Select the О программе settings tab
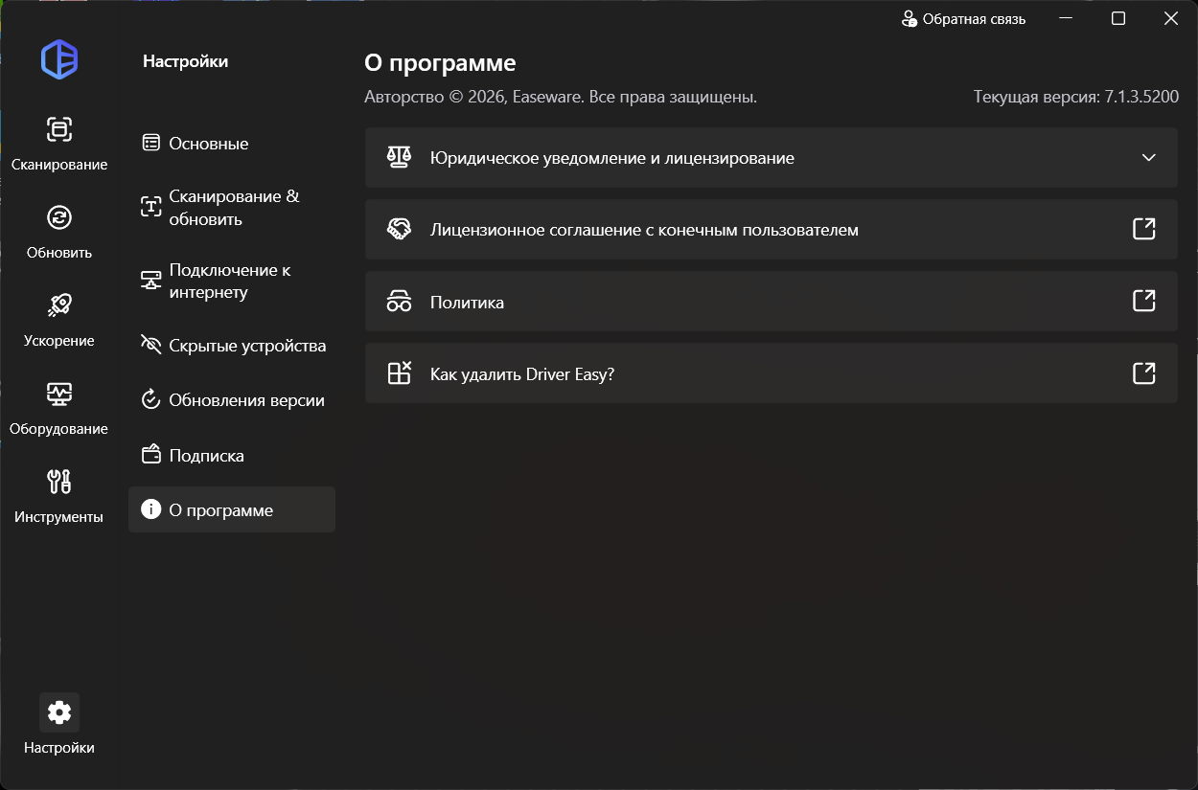Screen dimensions: 1198x790 232,509
